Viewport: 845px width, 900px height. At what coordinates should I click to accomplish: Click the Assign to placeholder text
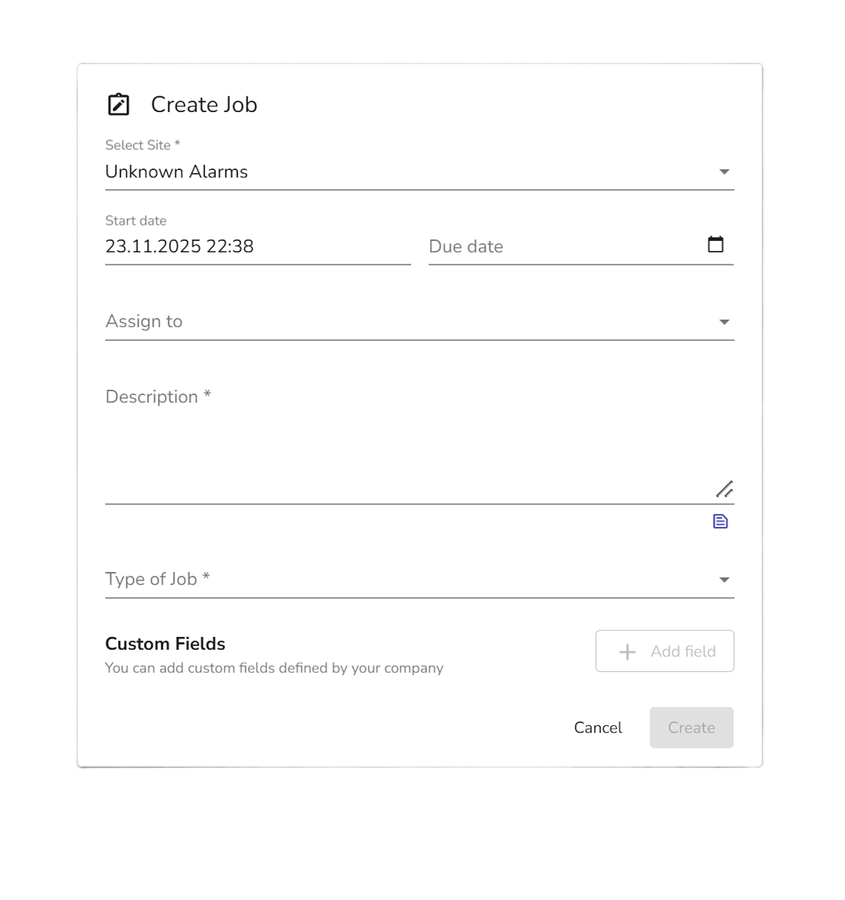144,321
